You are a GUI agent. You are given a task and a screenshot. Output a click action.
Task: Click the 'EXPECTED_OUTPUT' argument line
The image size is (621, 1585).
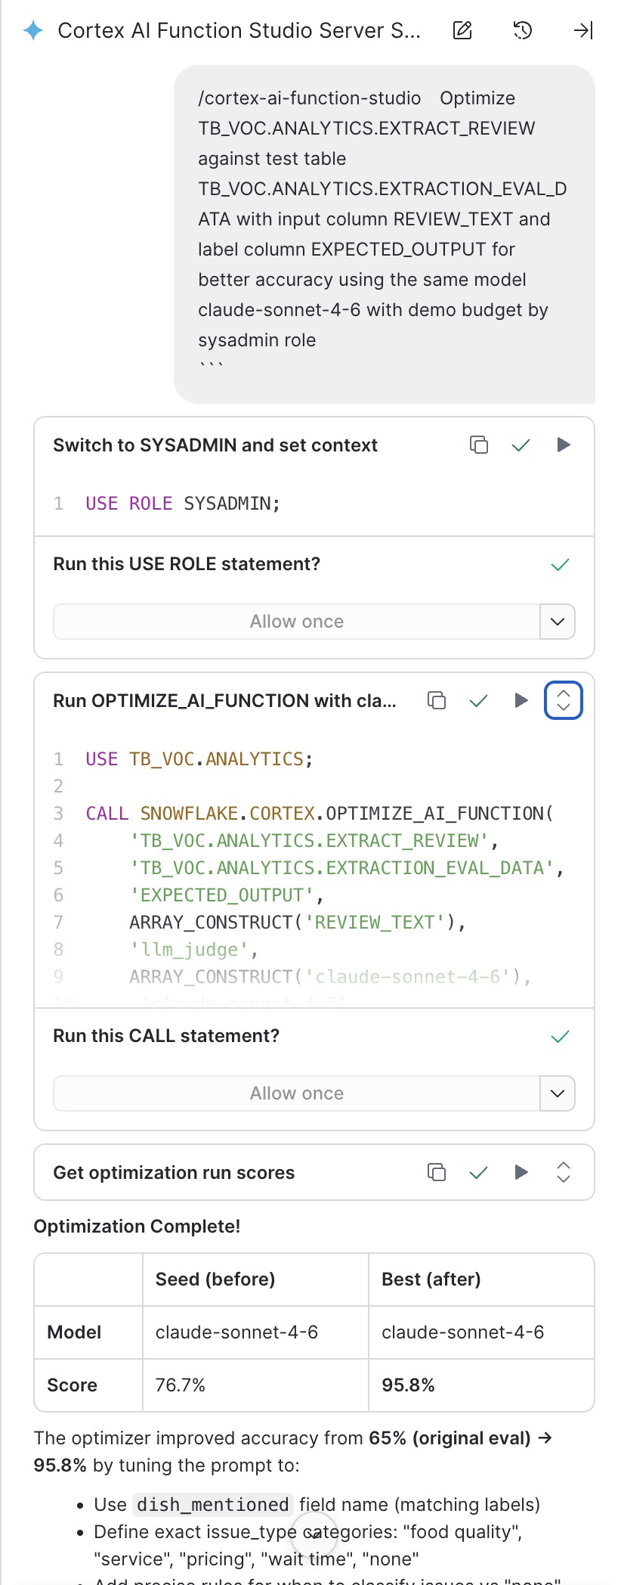(x=227, y=895)
